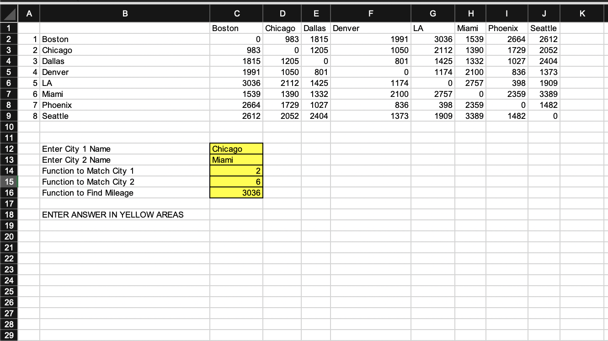Click 'Enter City 1 Name' label

click(76, 149)
